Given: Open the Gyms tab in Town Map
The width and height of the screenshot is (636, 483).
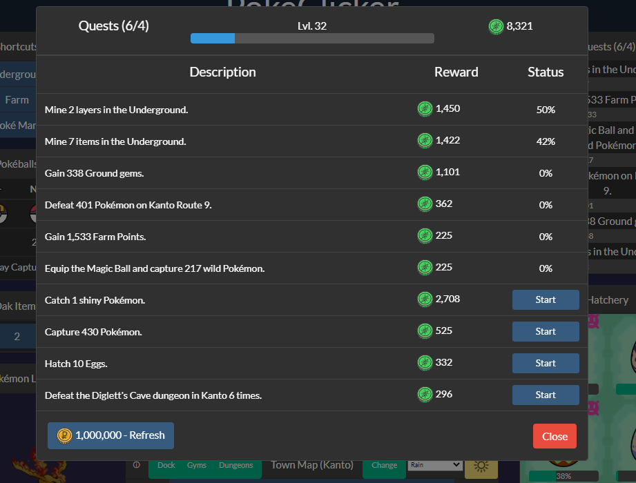Looking at the screenshot, I should (197, 465).
